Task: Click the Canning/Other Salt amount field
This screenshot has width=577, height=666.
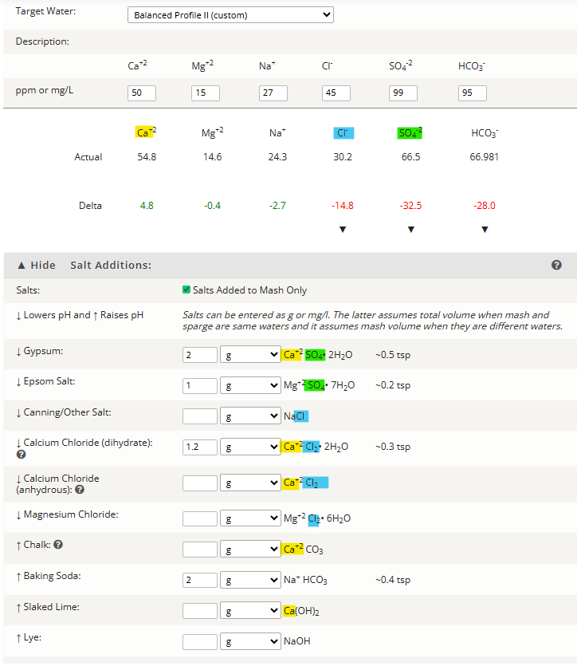Action: tap(199, 416)
